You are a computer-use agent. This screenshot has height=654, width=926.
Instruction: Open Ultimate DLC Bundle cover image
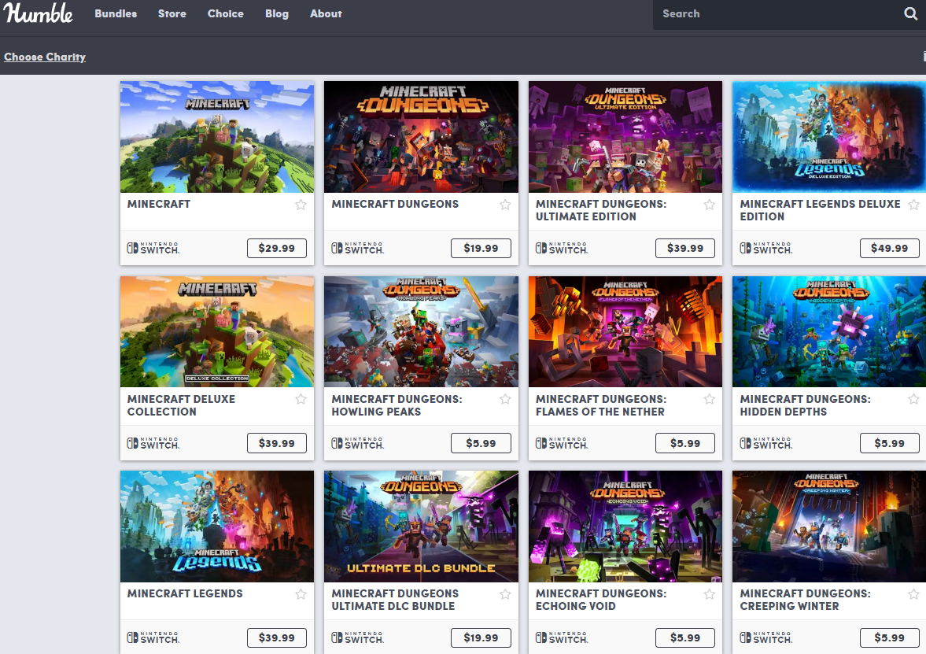tap(421, 527)
